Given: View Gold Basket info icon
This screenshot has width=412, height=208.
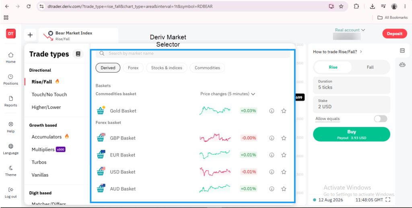Looking at the screenshot, I should tap(272, 111).
